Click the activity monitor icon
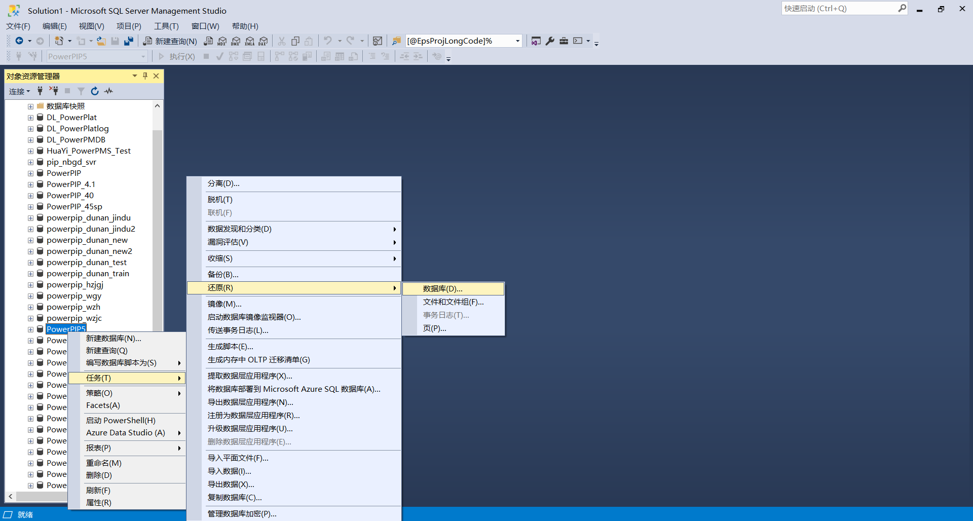This screenshot has height=521, width=973. pyautogui.click(x=378, y=41)
